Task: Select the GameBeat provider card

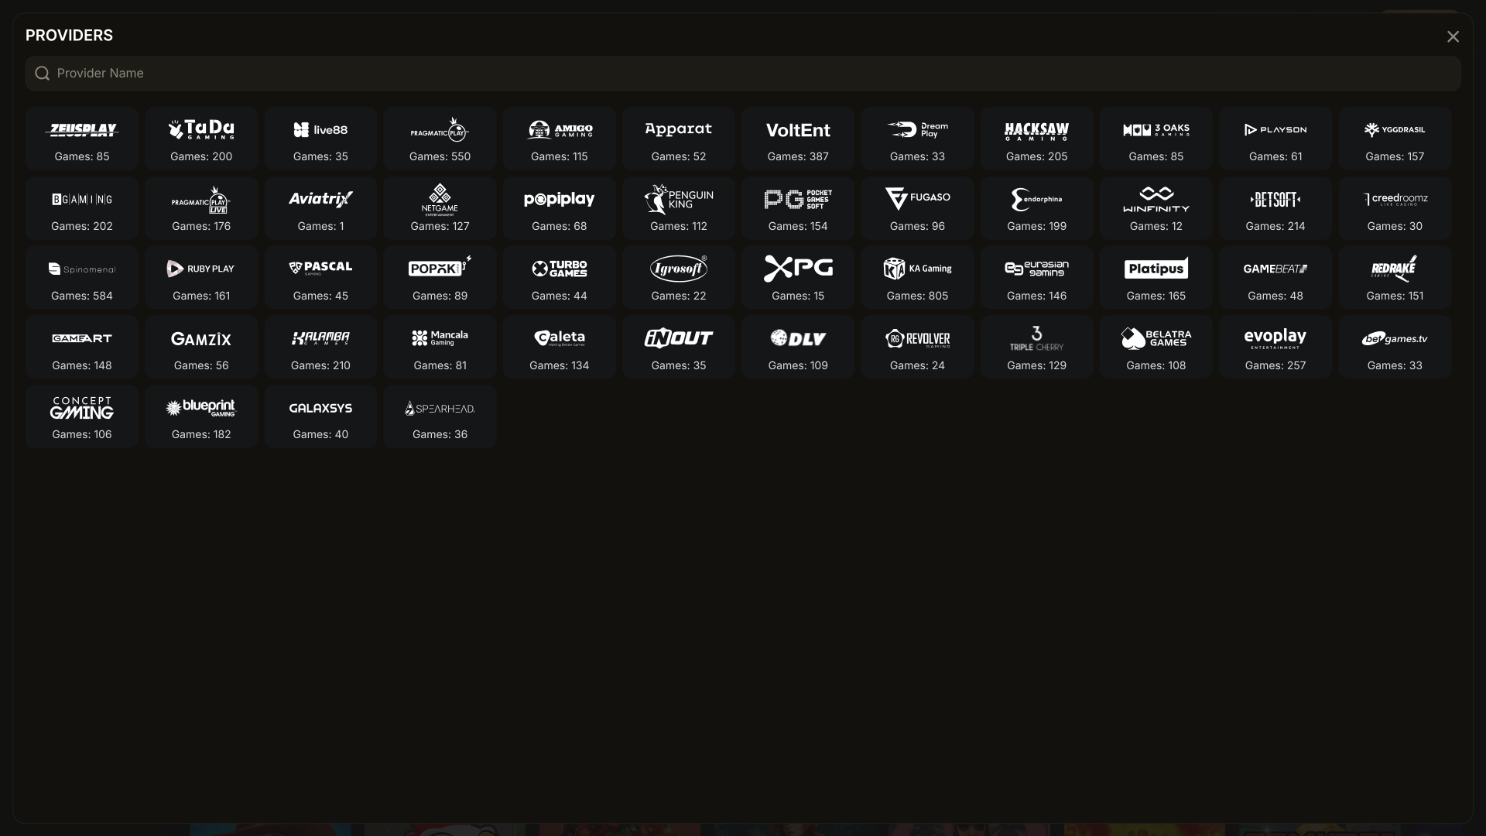Action: (x=1275, y=278)
